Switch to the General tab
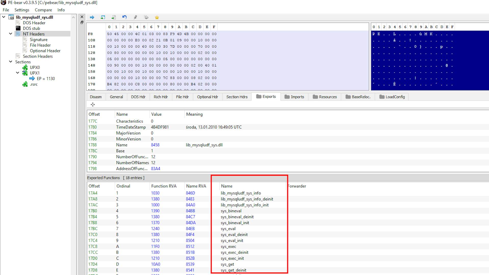Image resolution: width=489 pixels, height=275 pixels. [x=116, y=97]
